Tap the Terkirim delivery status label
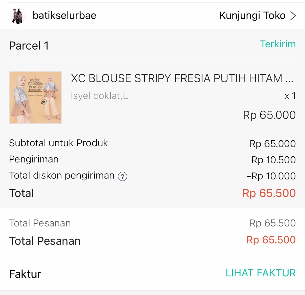Viewport: 305px width, 295px height. [278, 44]
